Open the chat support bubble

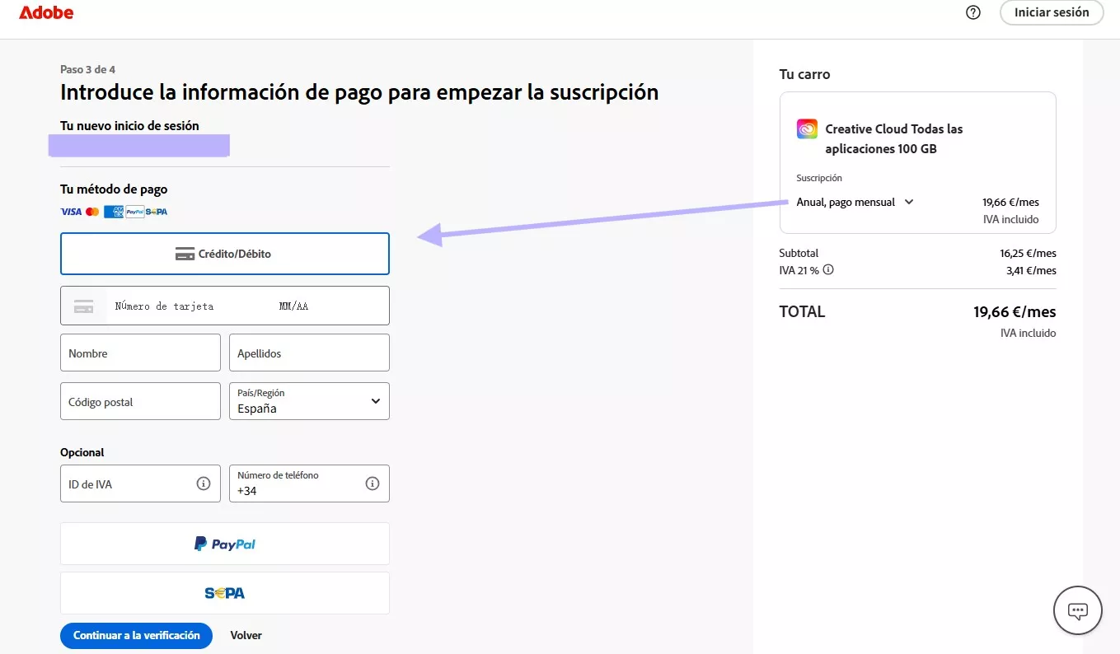[1078, 610]
